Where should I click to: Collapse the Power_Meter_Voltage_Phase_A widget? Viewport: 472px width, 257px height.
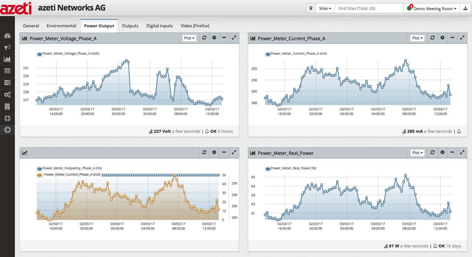coord(224,38)
